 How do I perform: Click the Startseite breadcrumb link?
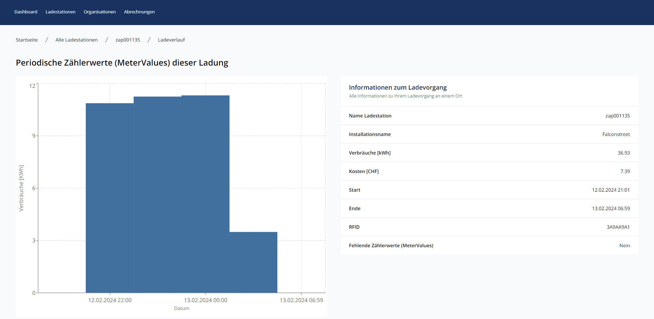tap(27, 40)
